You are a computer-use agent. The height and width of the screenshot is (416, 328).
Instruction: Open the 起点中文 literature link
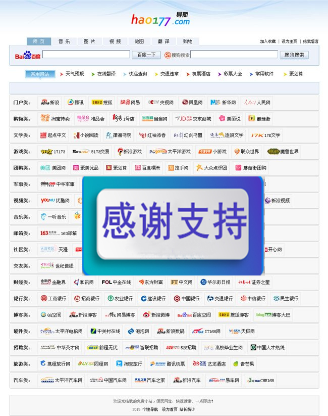[53, 135]
